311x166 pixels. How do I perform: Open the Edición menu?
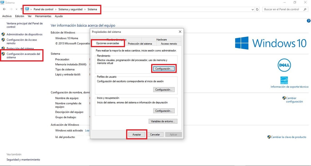pyautogui.click(x=20, y=16)
